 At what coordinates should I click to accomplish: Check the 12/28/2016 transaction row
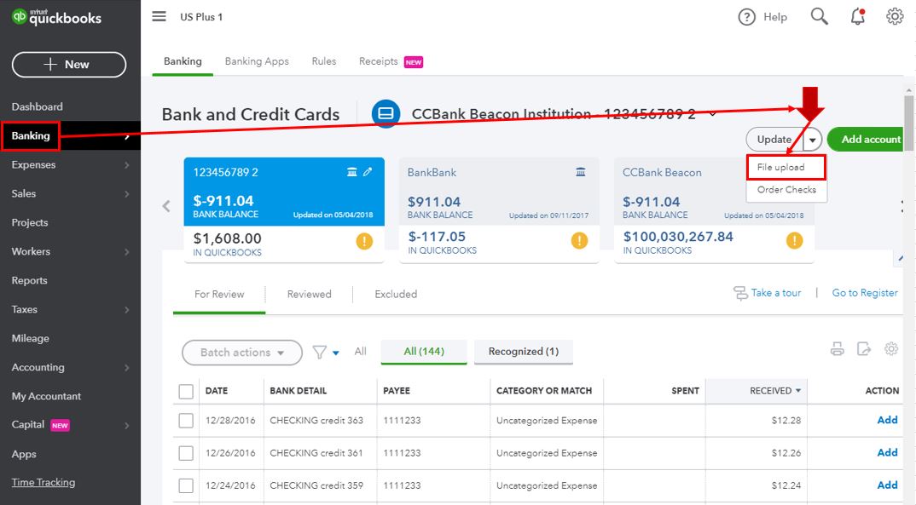coord(186,421)
